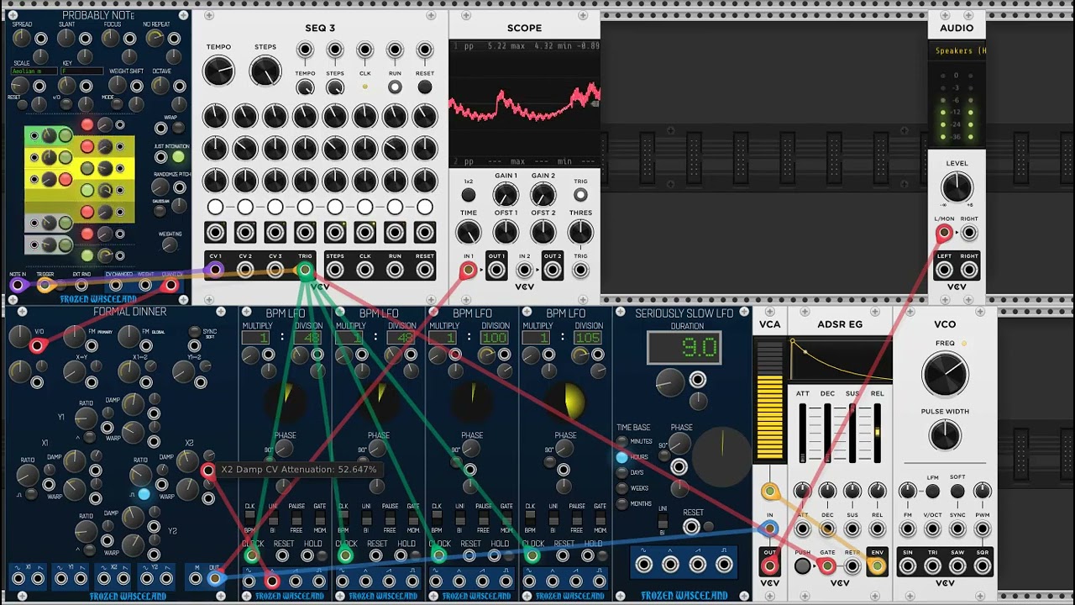The image size is (1075, 605).
Task: Click the NOTE IN jack on Probably Note
Action: [x=17, y=285]
